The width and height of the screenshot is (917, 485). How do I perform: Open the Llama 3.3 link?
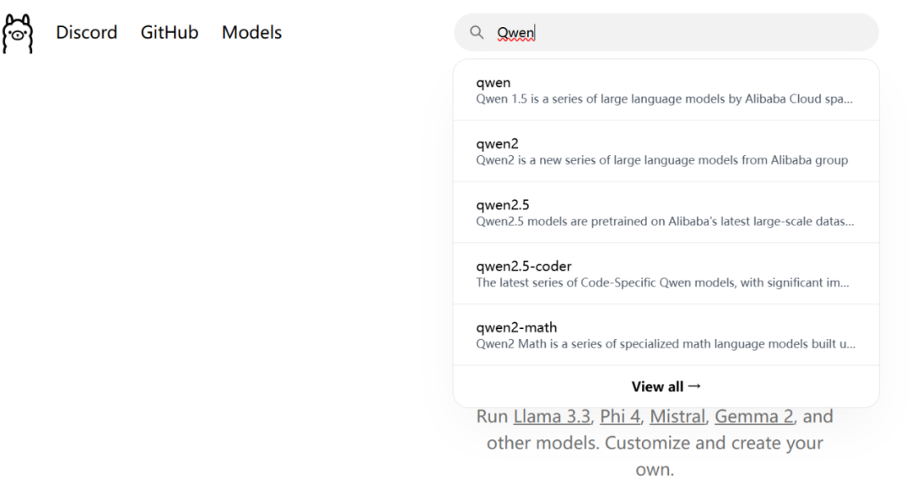(x=552, y=416)
